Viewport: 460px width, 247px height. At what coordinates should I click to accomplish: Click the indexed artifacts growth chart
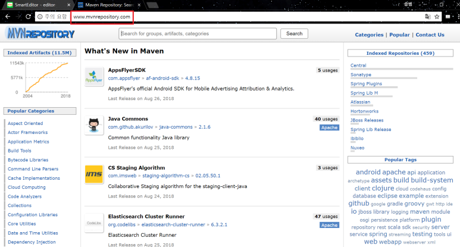40,79
